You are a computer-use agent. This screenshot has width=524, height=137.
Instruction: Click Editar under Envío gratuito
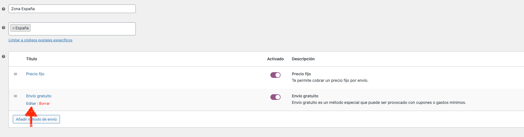click(x=31, y=104)
